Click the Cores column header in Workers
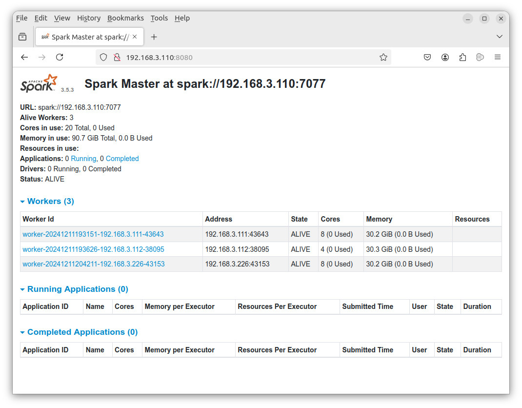Viewport: 522px width, 408px height. coord(341,219)
